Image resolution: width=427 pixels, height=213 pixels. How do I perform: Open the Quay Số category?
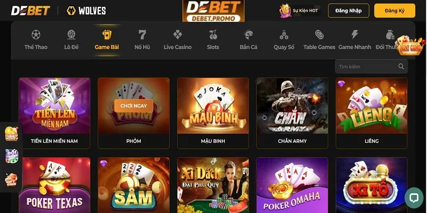[284, 40]
